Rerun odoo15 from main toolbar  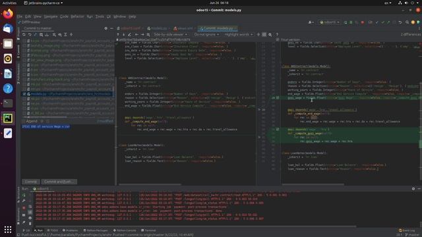pyautogui.click(x=346, y=22)
